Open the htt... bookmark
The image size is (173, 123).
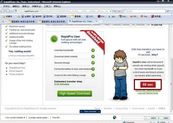pyautogui.click(x=134, y=16)
